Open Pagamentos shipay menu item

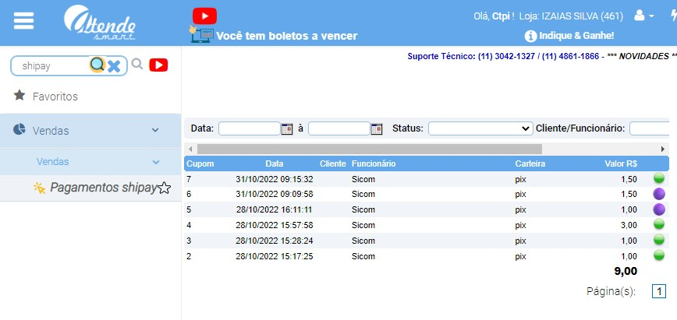point(102,188)
